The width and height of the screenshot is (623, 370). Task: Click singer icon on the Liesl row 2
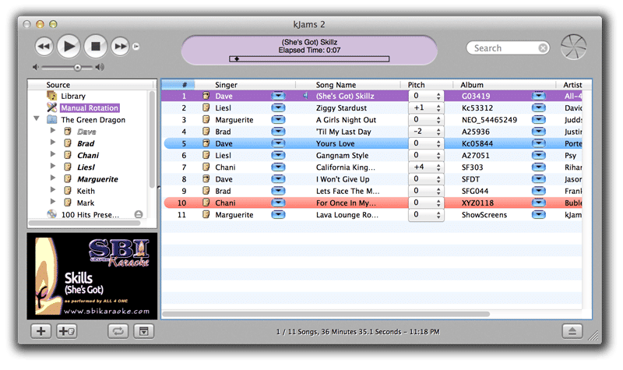pyautogui.click(x=206, y=107)
